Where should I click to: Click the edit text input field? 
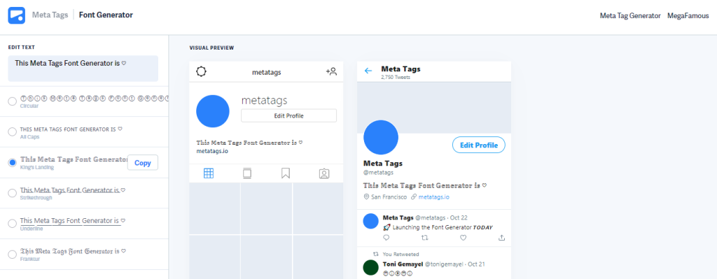click(x=83, y=69)
